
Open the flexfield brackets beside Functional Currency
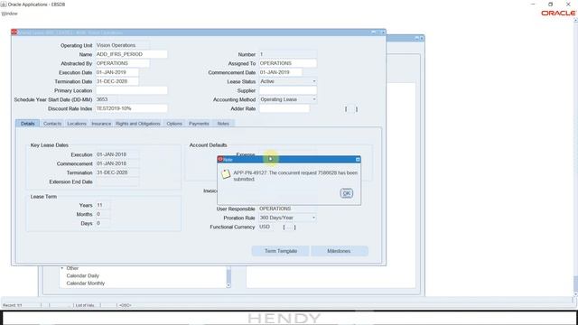(289, 227)
